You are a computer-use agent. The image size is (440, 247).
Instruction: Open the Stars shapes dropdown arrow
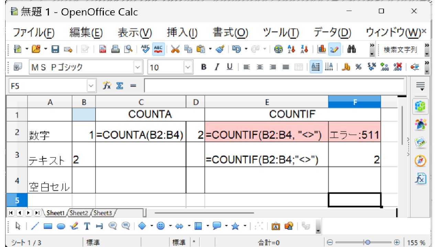(245, 226)
